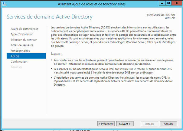Click the title bar text of the wizard

[91, 4]
